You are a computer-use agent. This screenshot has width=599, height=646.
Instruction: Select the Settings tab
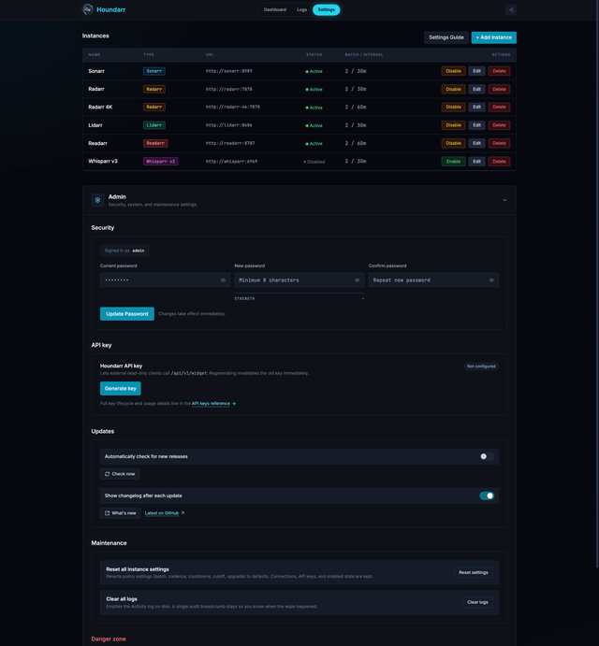pyautogui.click(x=327, y=10)
